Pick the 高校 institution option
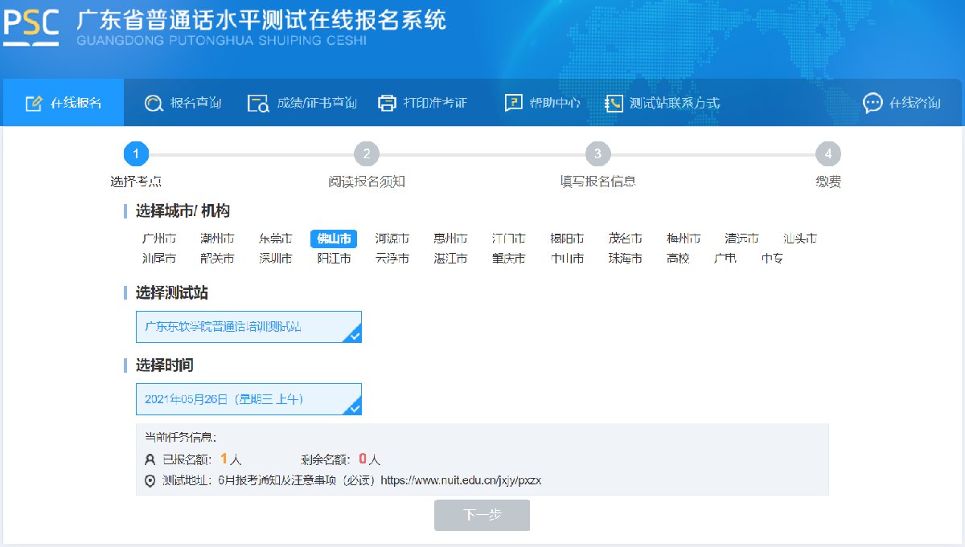The width and height of the screenshot is (965, 547). coord(678,259)
